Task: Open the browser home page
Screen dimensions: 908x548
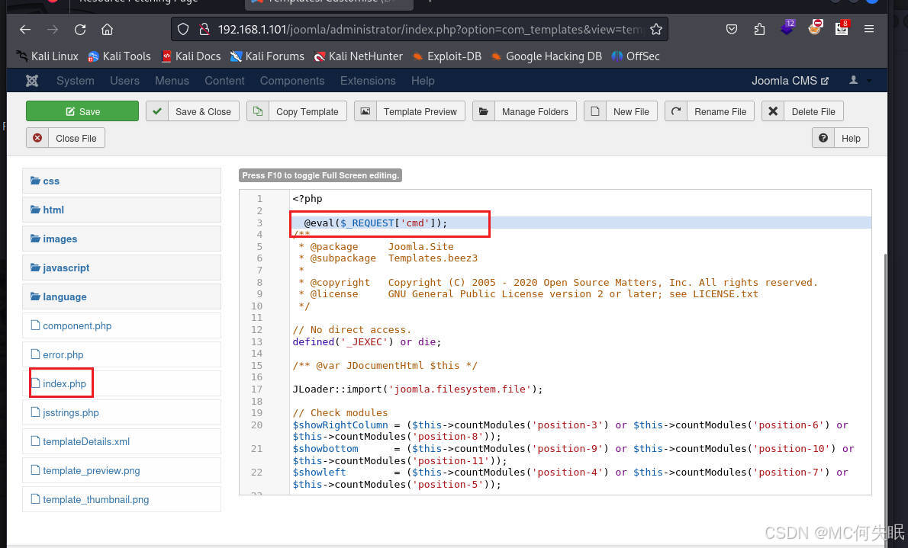Action: coord(107,29)
